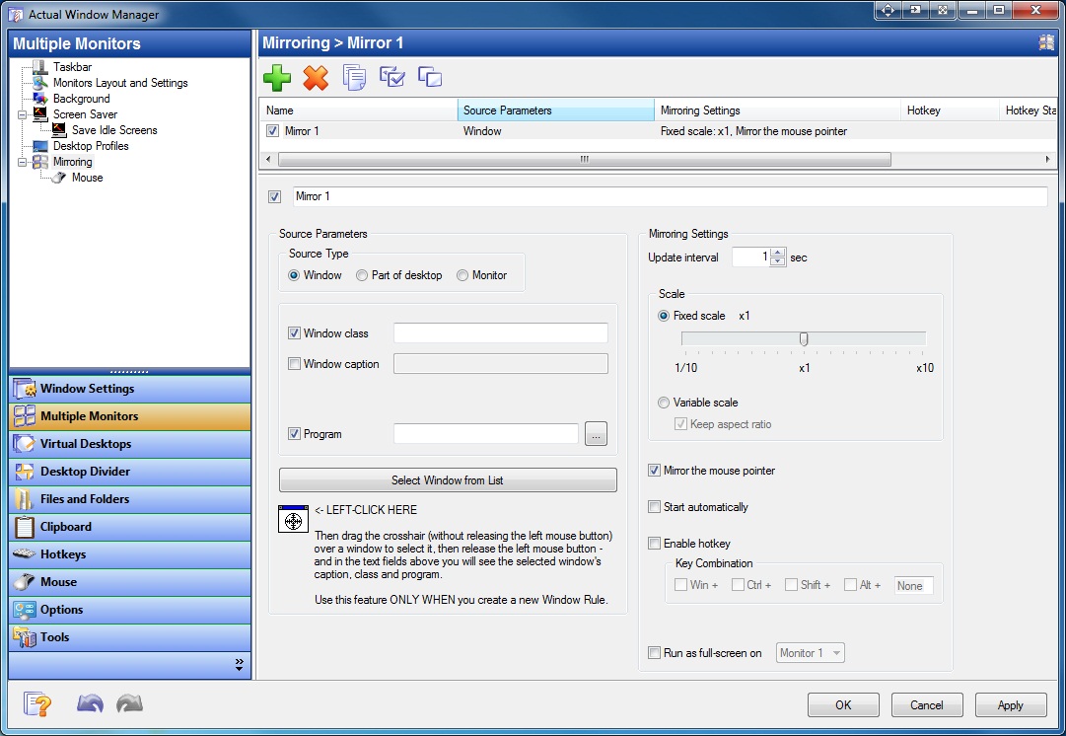Click the Monitors Layout and Settings icon
1066x736 pixels.
coord(40,82)
